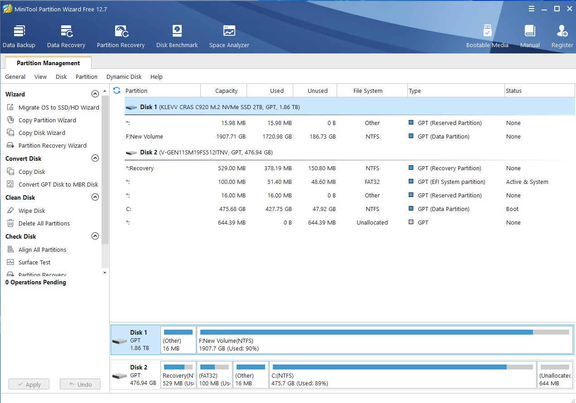Start Copy Disk Wizard
The image size is (576, 403).
pos(36,133)
